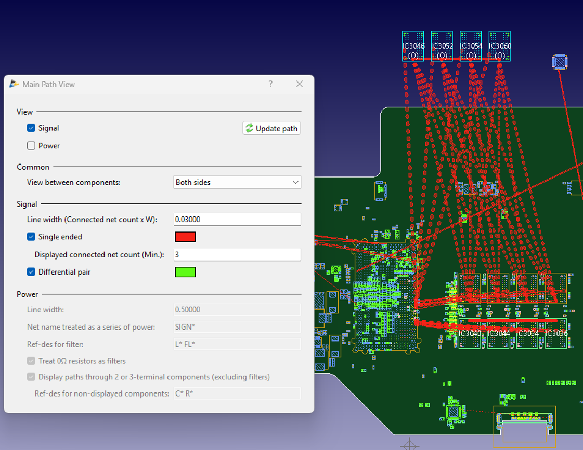This screenshot has width=583, height=450.
Task: Click Ref-des for non-displayed components field
Action: click(x=237, y=393)
